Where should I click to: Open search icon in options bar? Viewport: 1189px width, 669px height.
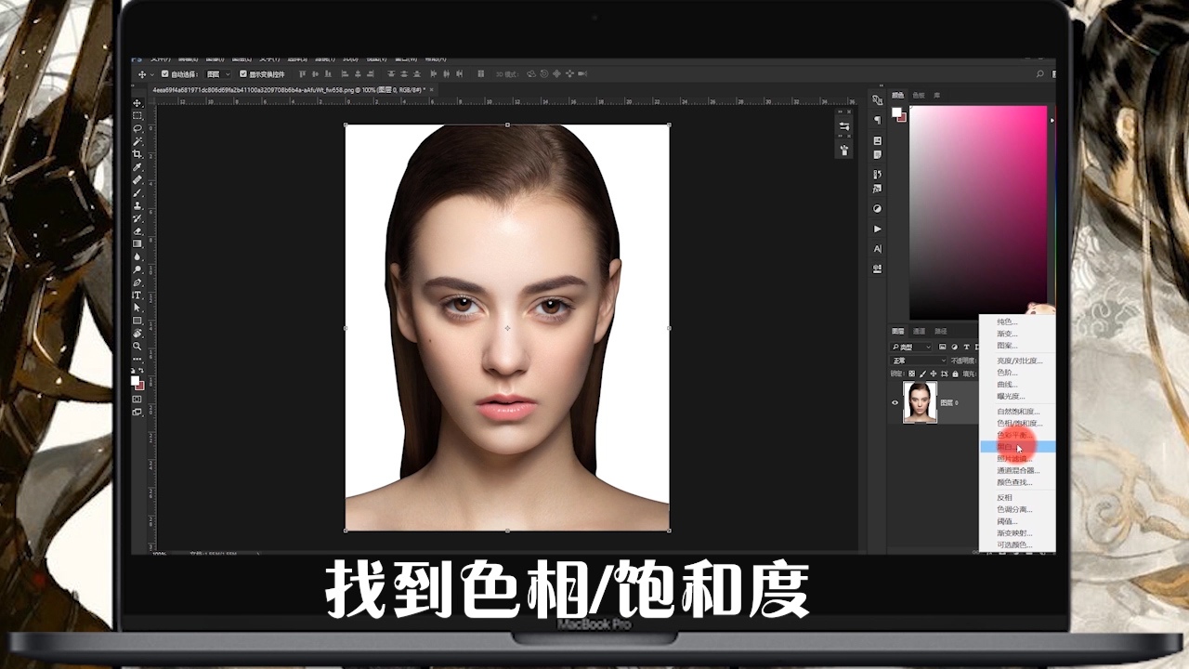click(1039, 73)
